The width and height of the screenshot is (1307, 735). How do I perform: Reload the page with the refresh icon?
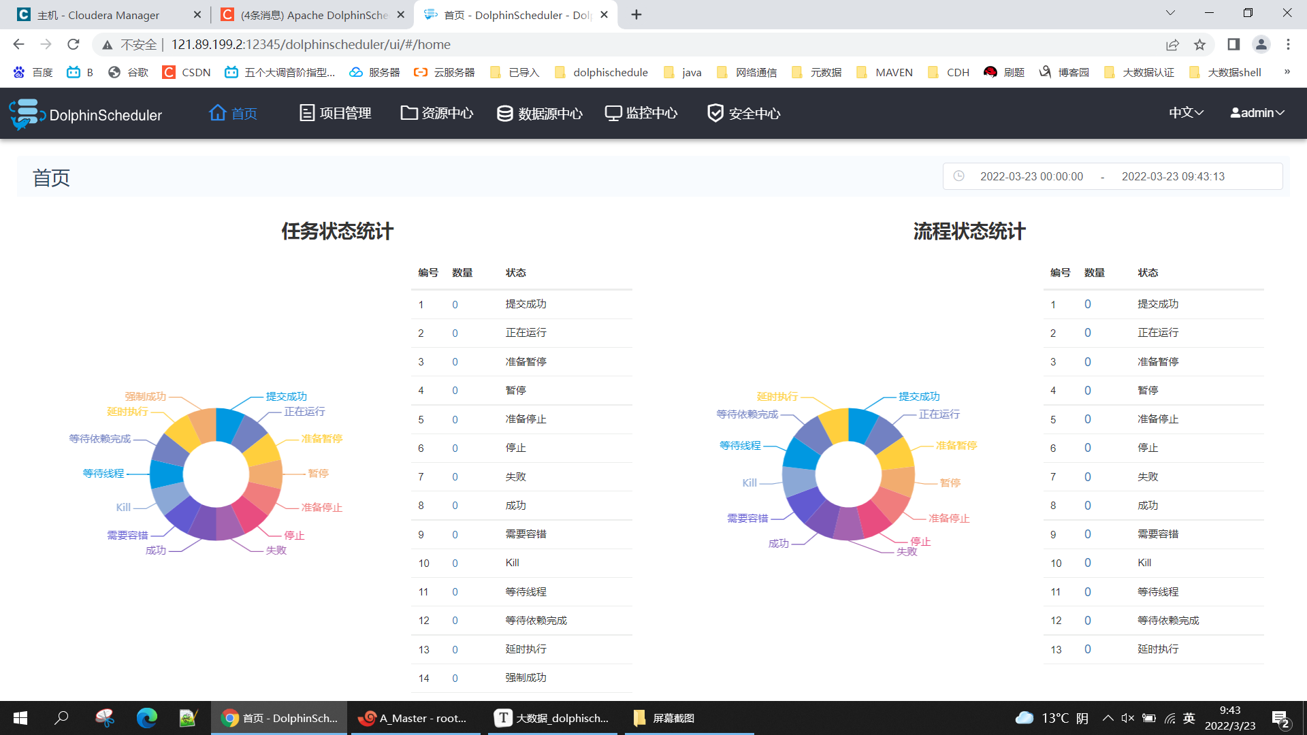(x=74, y=45)
